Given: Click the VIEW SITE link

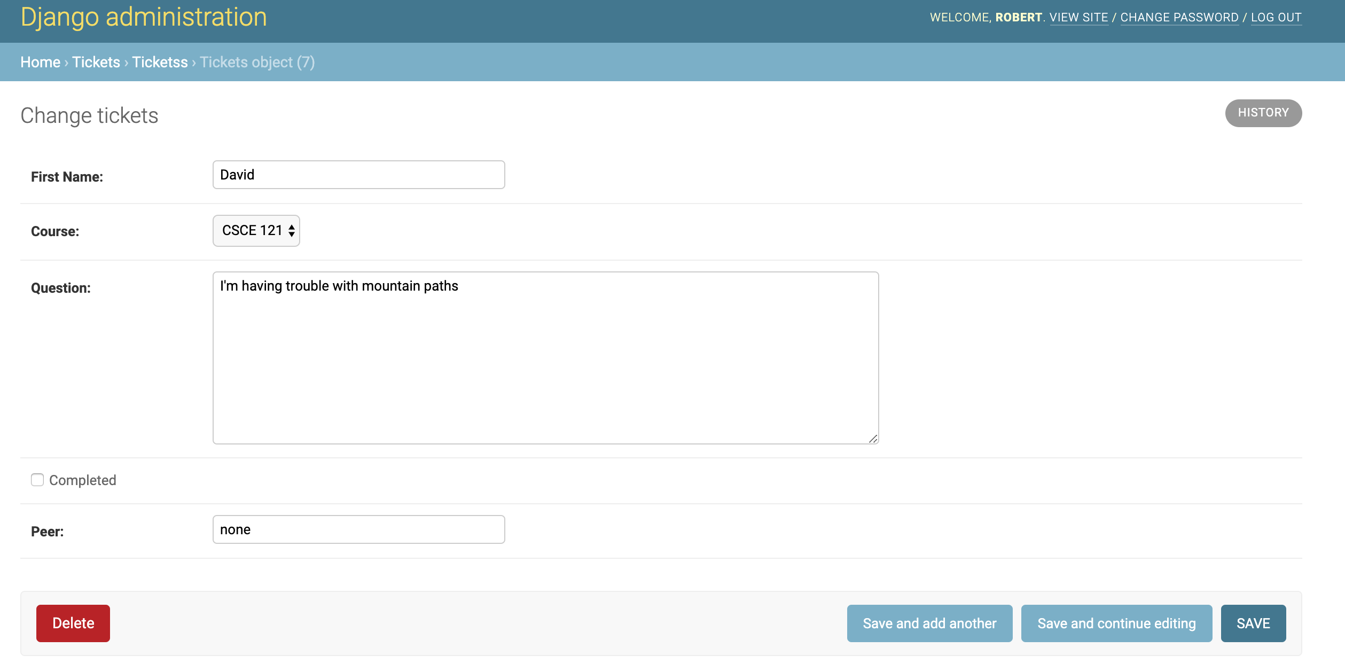Looking at the screenshot, I should (1078, 17).
